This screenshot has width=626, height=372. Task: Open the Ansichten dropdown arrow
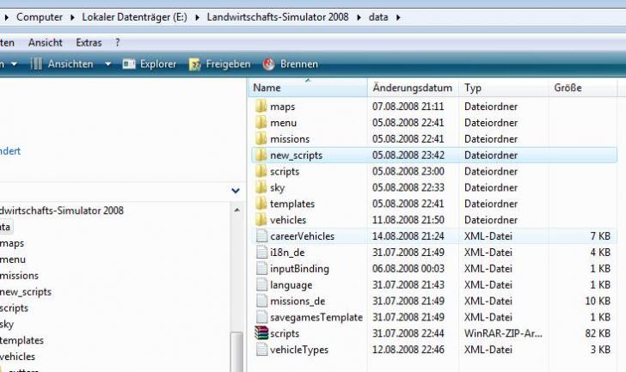pos(107,64)
